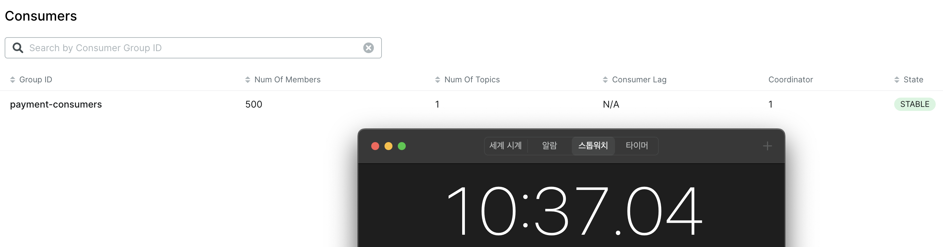Select the 스톱워치 tab
Image resolution: width=943 pixels, height=247 pixels.
pos(593,146)
